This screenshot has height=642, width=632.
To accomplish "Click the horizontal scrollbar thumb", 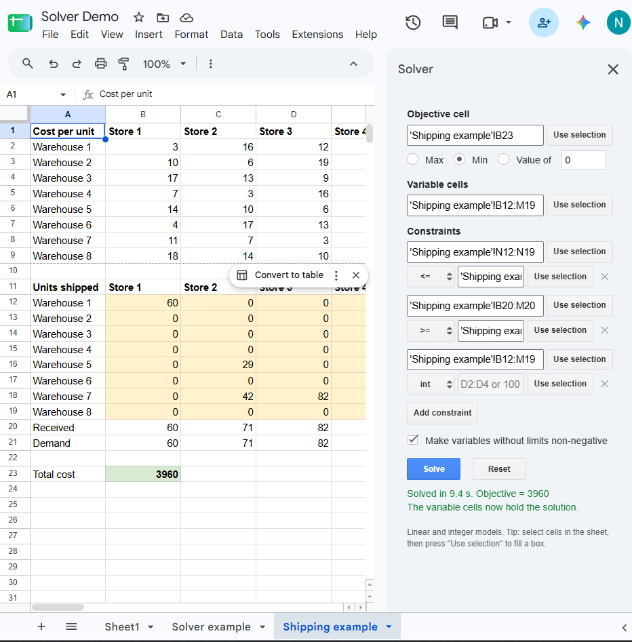I will click(58, 607).
